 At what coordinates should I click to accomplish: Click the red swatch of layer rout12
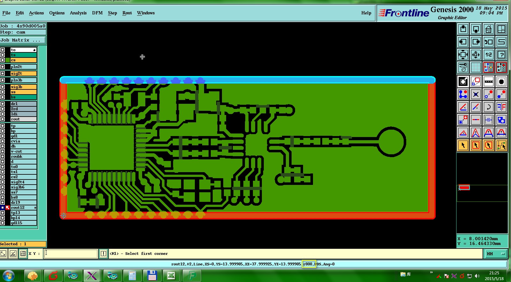coord(8,208)
